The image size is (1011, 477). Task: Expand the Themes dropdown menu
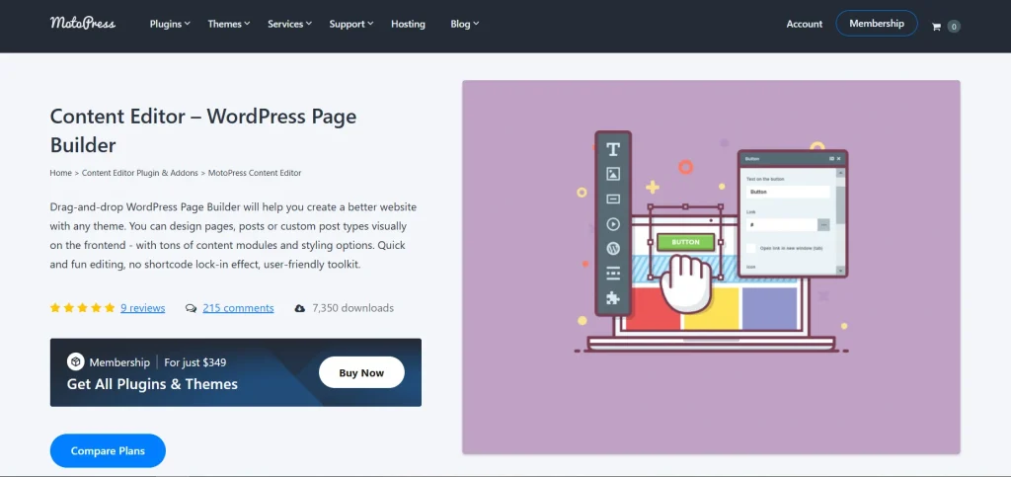[229, 24]
